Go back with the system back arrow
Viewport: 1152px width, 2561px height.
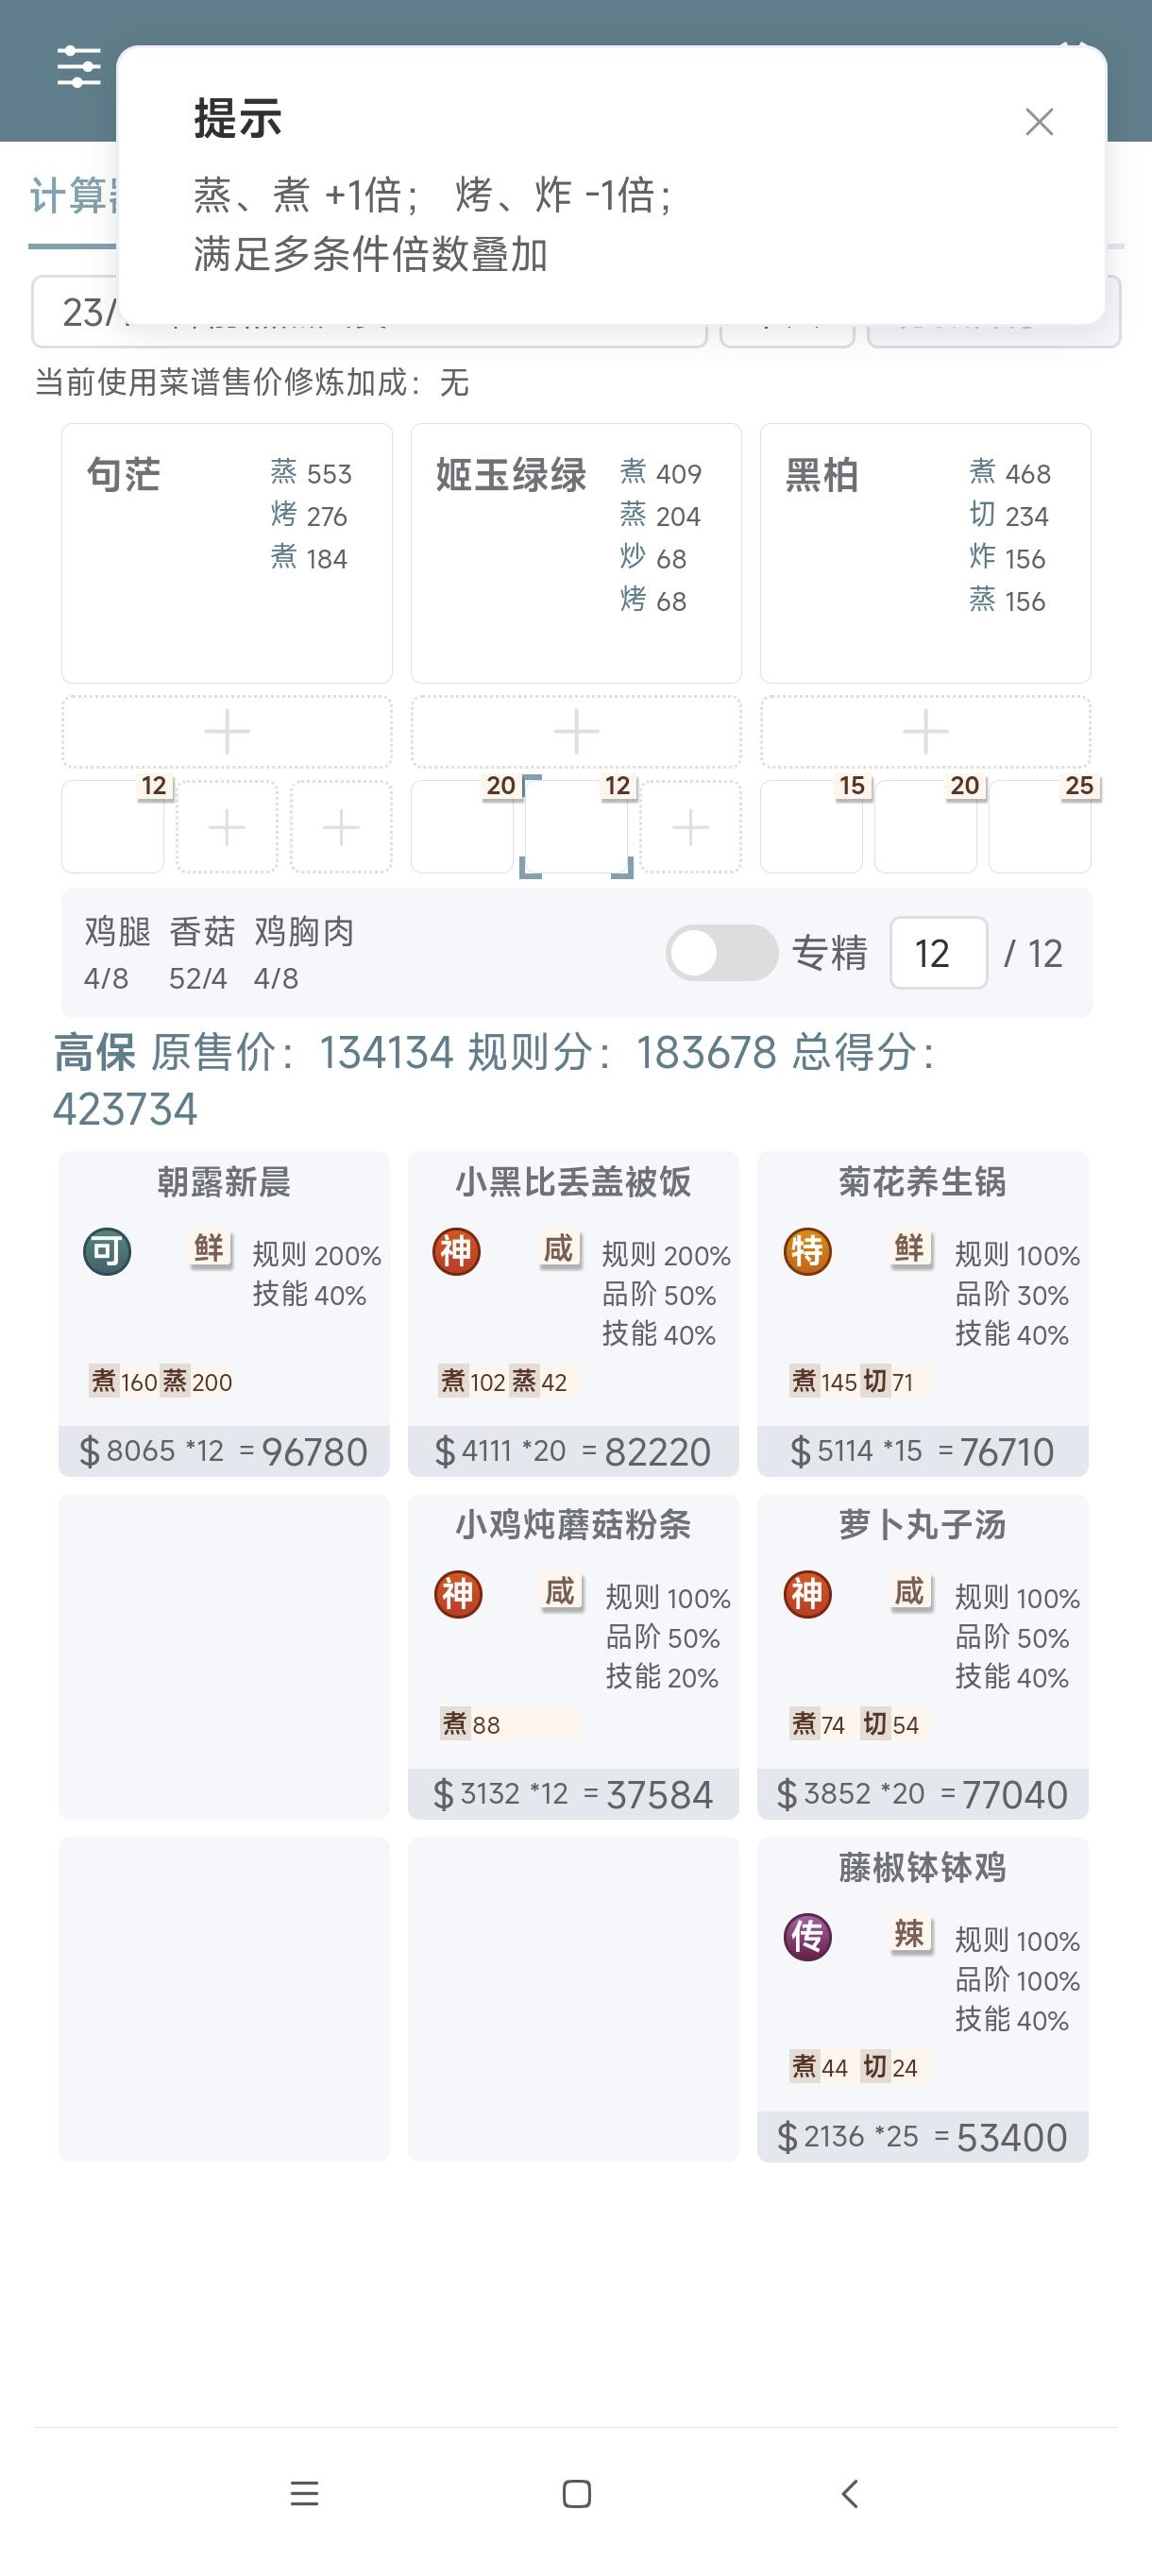(849, 2493)
